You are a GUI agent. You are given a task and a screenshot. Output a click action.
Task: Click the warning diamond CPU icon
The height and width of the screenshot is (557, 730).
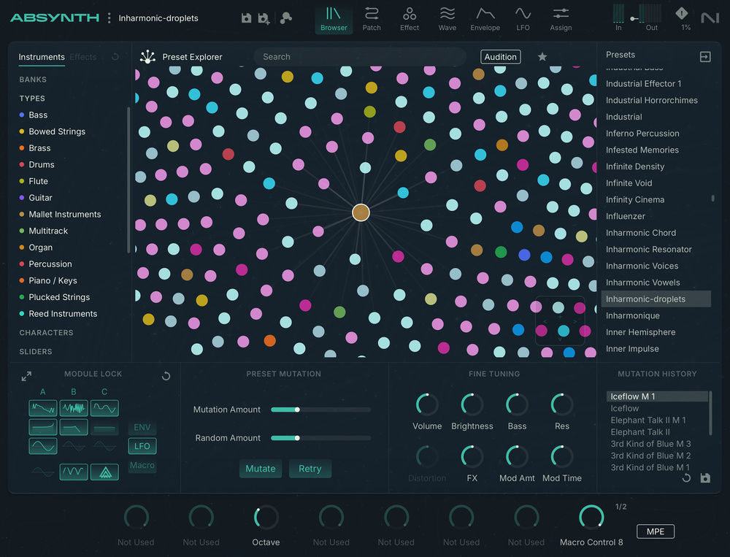coord(682,14)
